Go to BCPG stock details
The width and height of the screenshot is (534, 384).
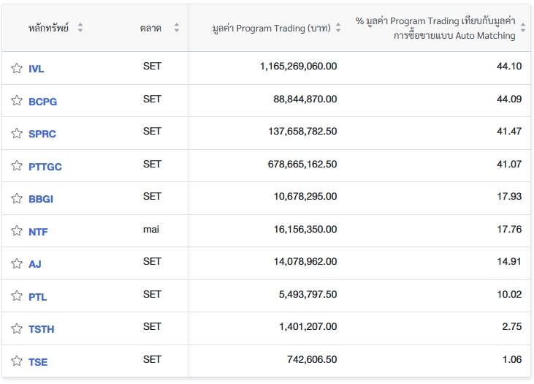pyautogui.click(x=42, y=102)
